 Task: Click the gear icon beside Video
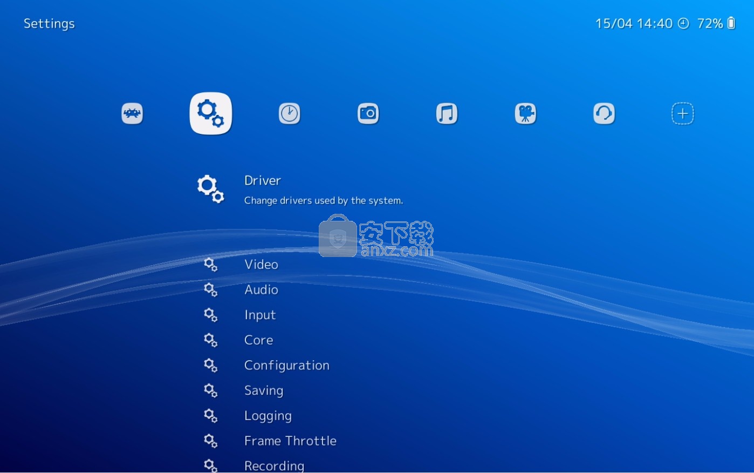[210, 265]
